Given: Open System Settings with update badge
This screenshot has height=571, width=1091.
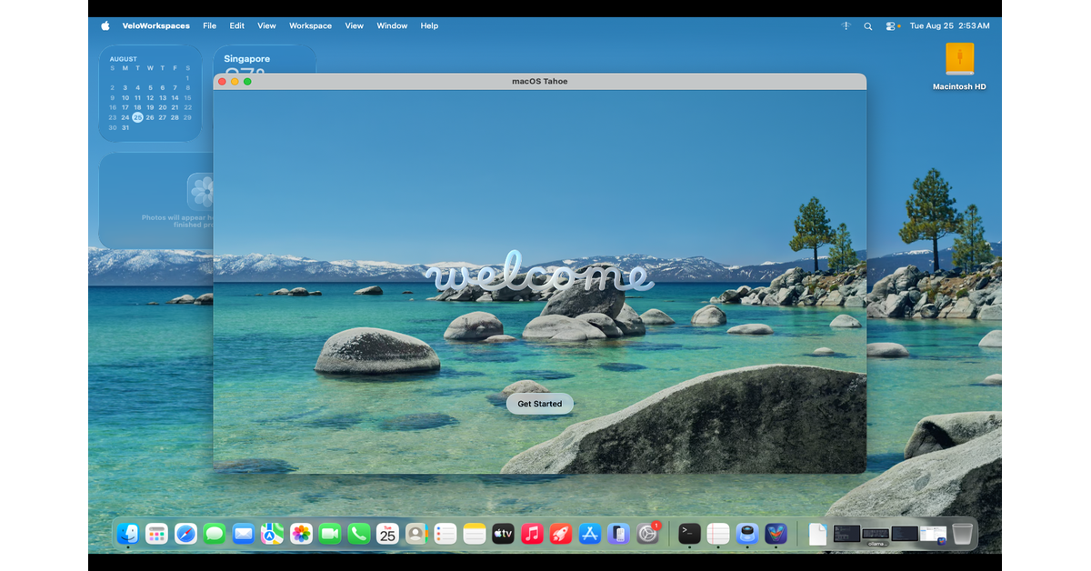Looking at the screenshot, I should 647,534.
